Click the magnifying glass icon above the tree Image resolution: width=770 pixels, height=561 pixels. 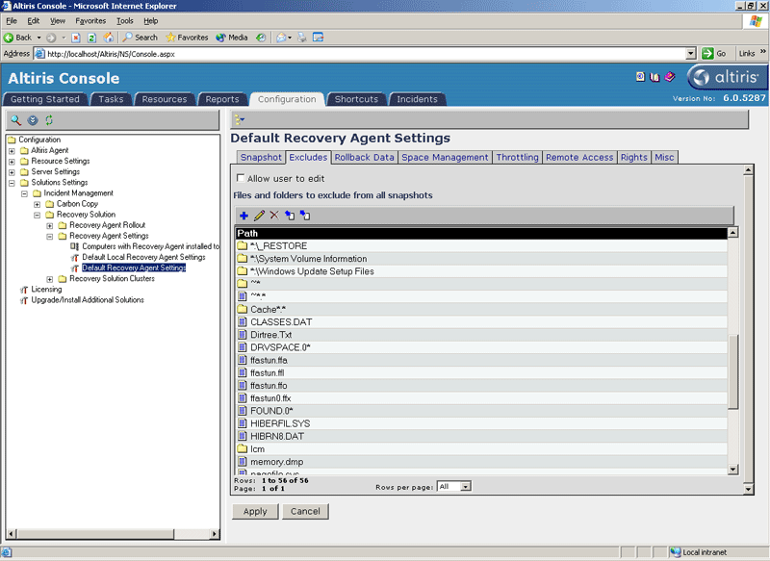[16, 120]
